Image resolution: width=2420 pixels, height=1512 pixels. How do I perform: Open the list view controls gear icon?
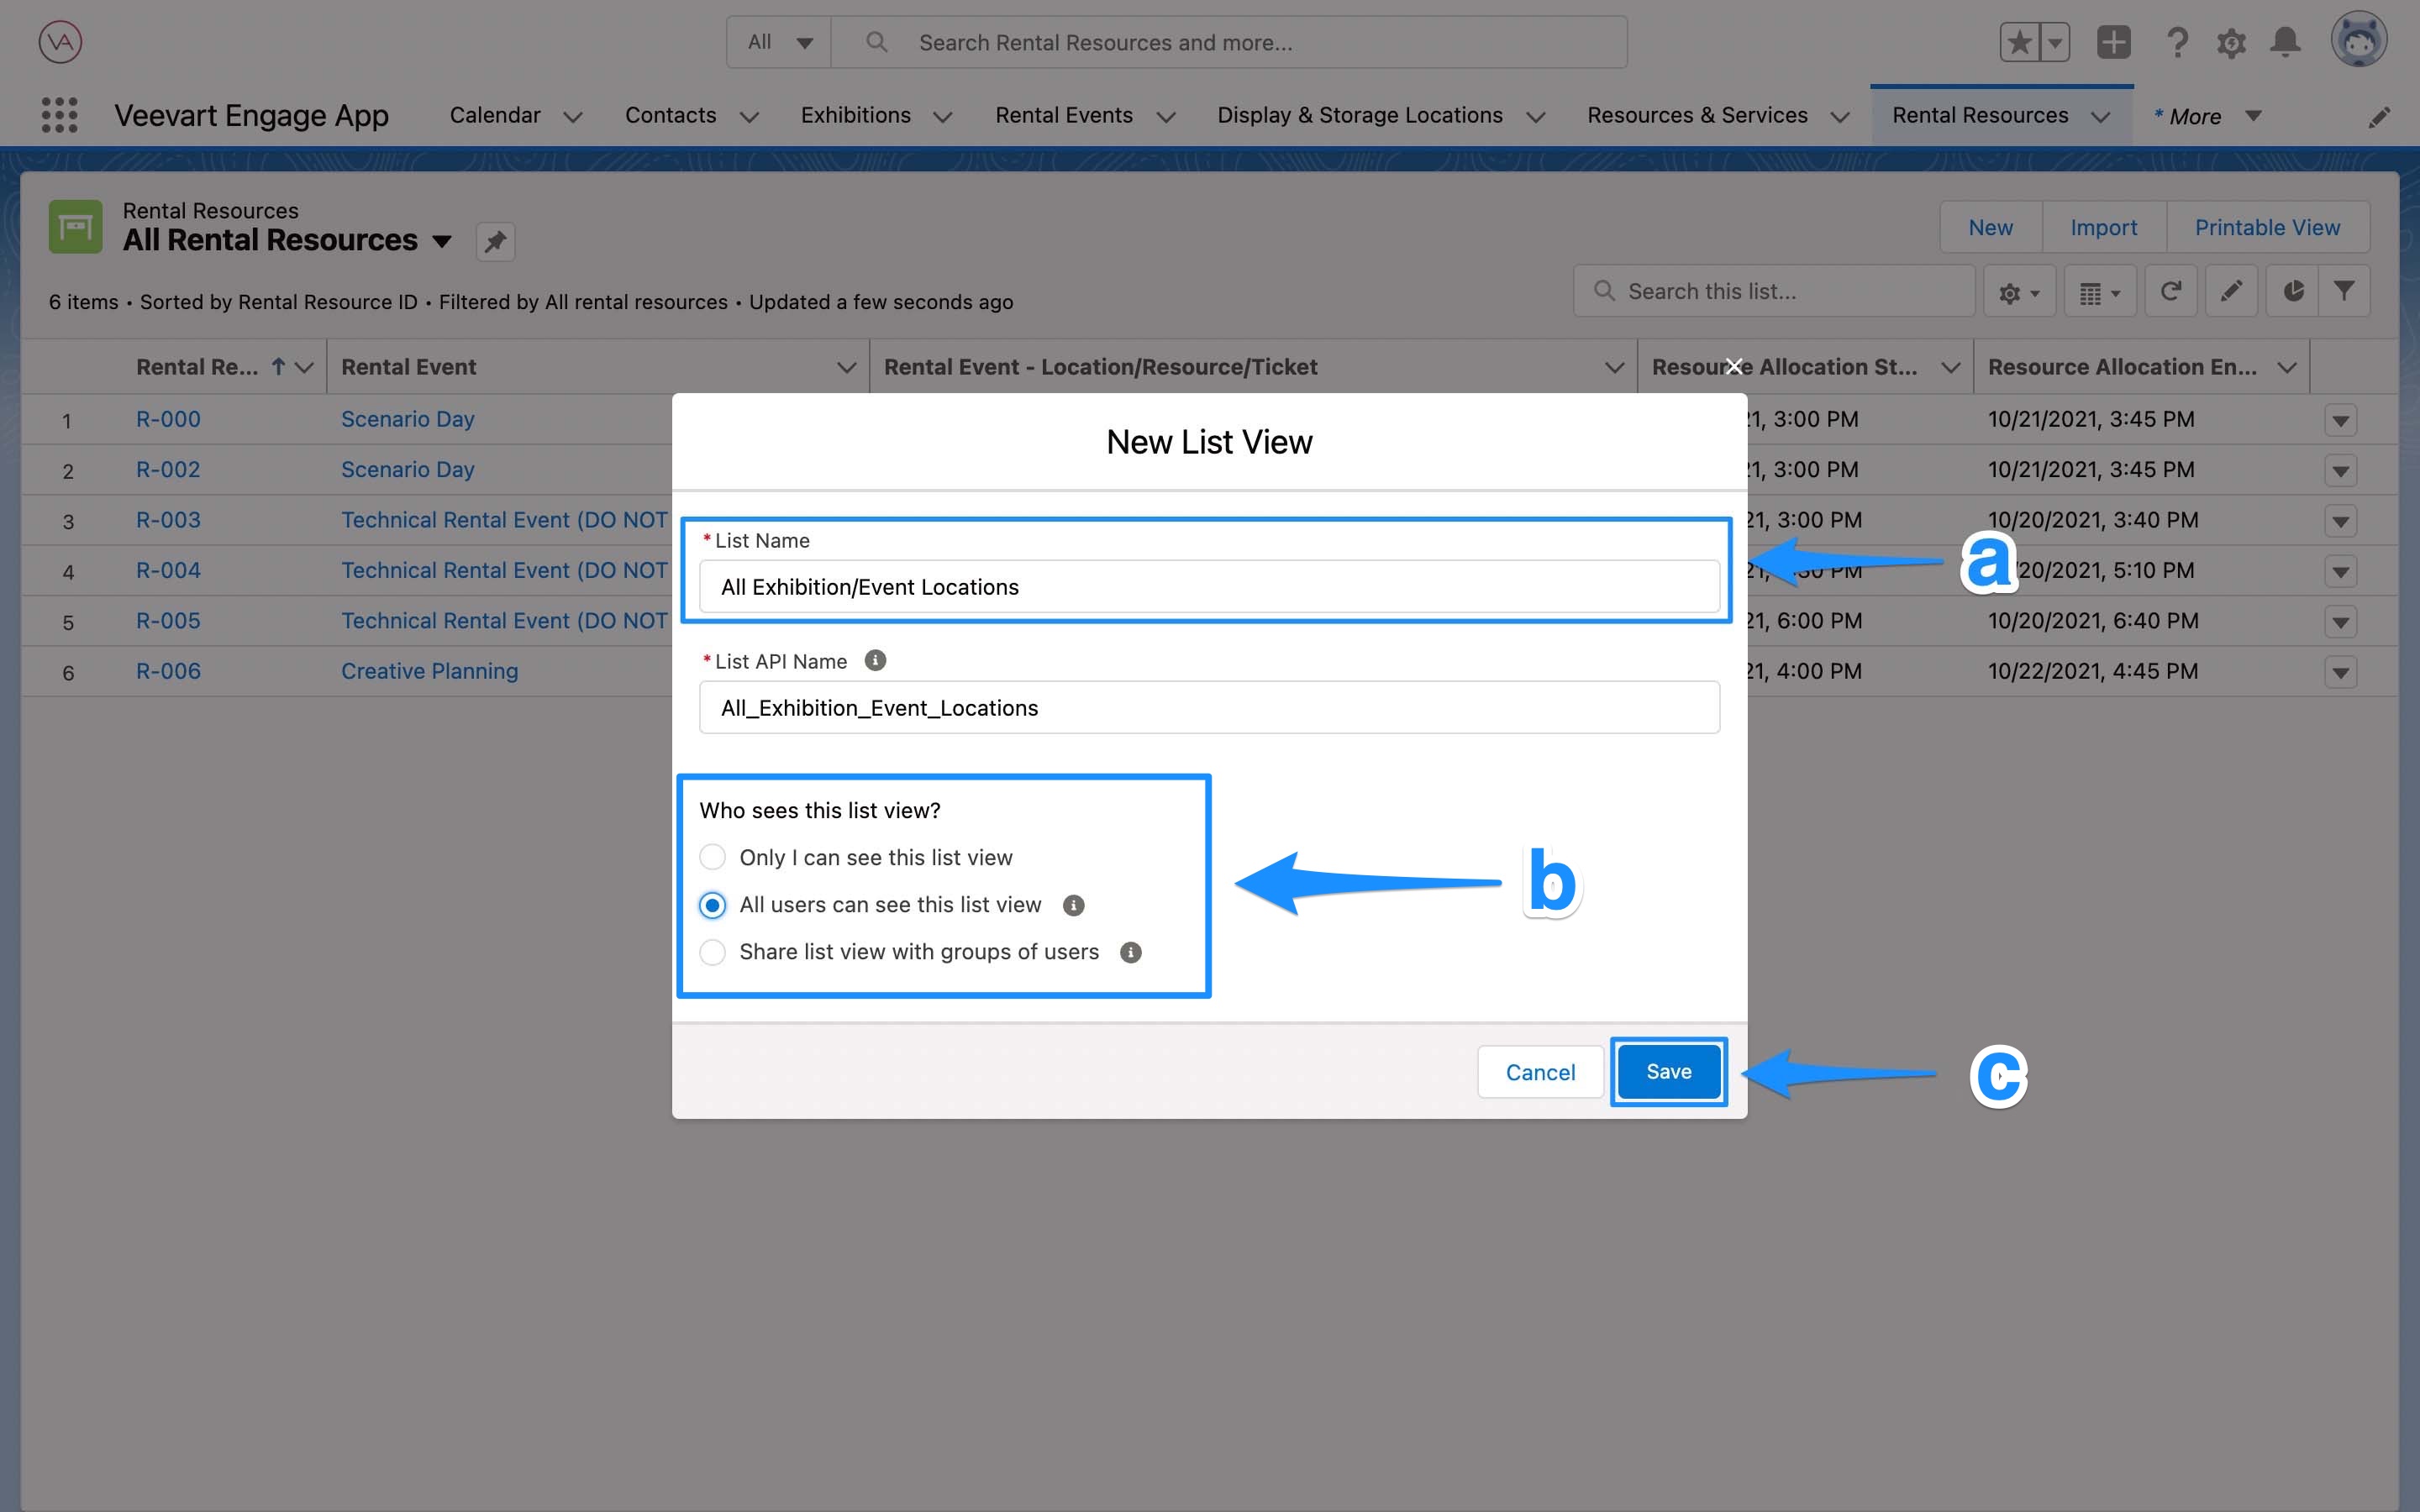tap(2016, 291)
